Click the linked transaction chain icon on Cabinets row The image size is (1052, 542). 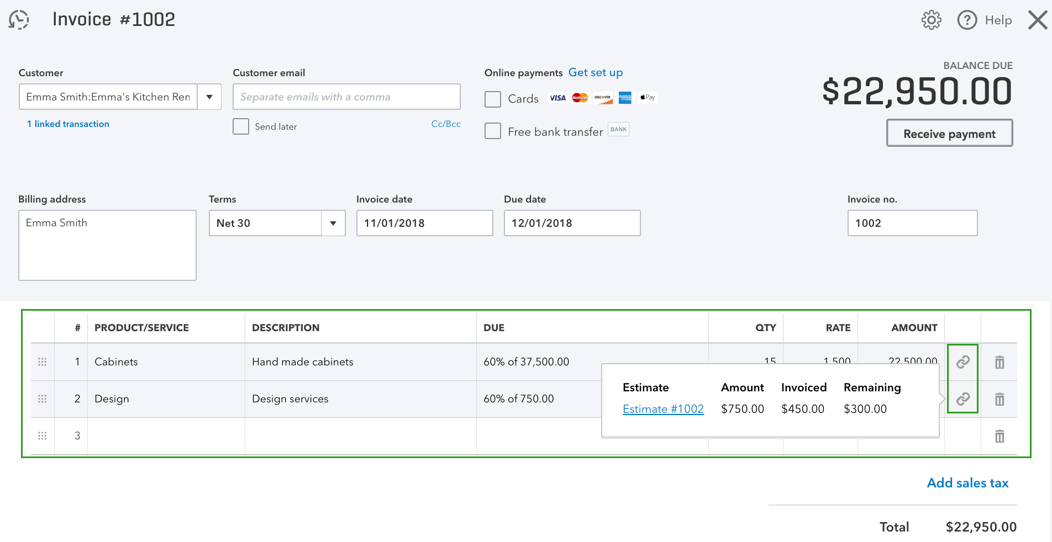click(x=962, y=362)
